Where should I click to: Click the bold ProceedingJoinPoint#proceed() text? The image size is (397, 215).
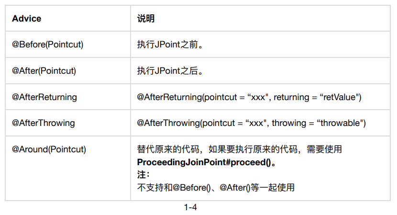(x=206, y=162)
